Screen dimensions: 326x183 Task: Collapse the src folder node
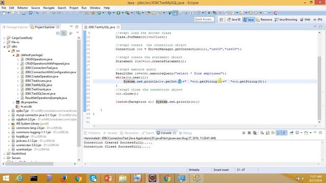tap(9, 51)
